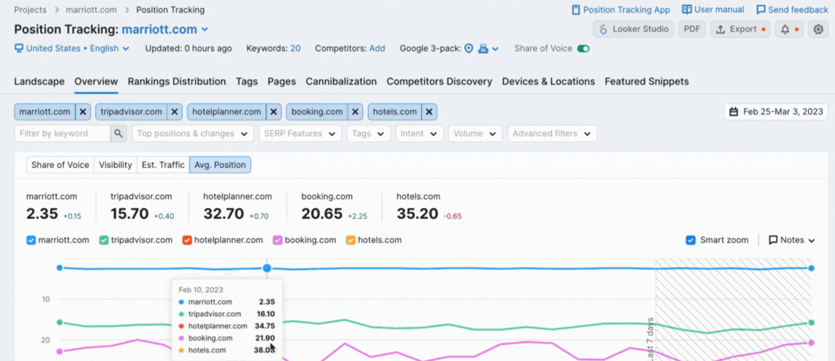
Task: Select Avg. Position metric
Action: 220,165
